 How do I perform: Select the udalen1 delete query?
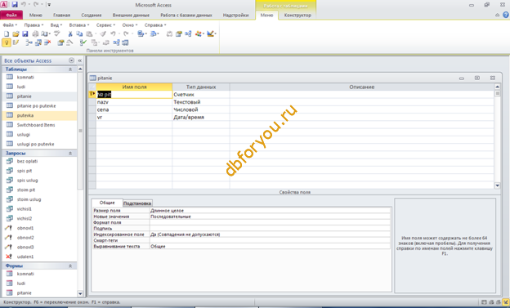pos(39,257)
